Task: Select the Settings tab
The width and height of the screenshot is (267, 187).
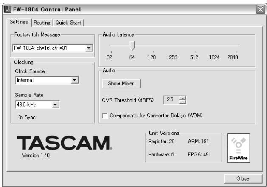Action: click(x=20, y=22)
